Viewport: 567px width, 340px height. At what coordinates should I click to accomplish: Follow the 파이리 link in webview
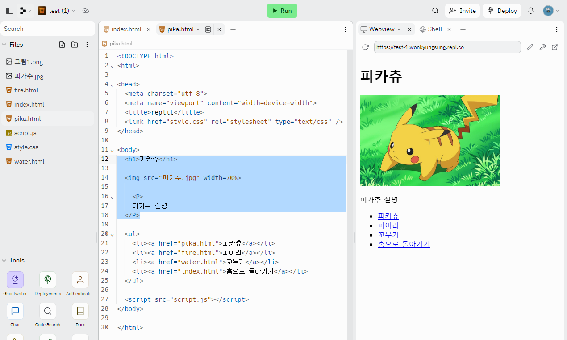[388, 225]
